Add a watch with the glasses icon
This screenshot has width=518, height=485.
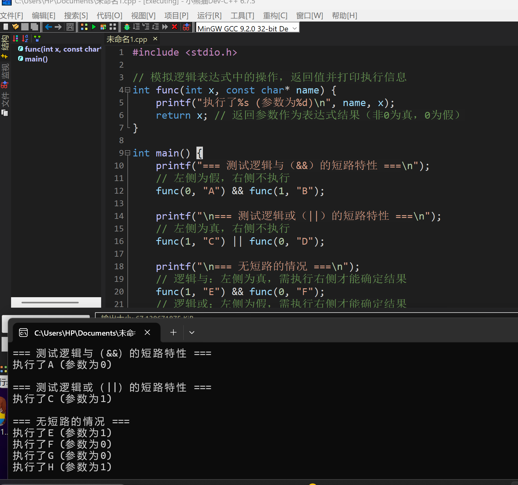(x=187, y=27)
